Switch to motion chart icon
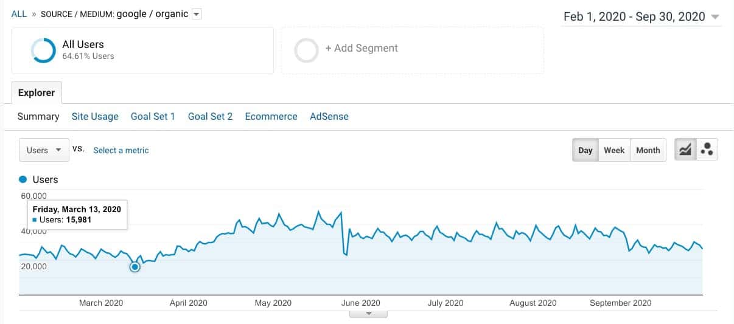The height and width of the screenshot is (324, 734). (707, 150)
